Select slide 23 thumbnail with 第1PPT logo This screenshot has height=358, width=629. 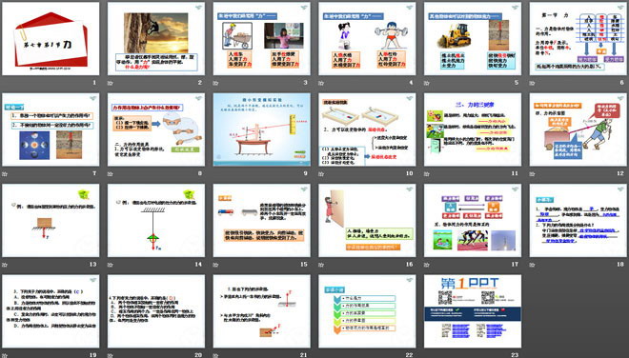(x=473, y=311)
